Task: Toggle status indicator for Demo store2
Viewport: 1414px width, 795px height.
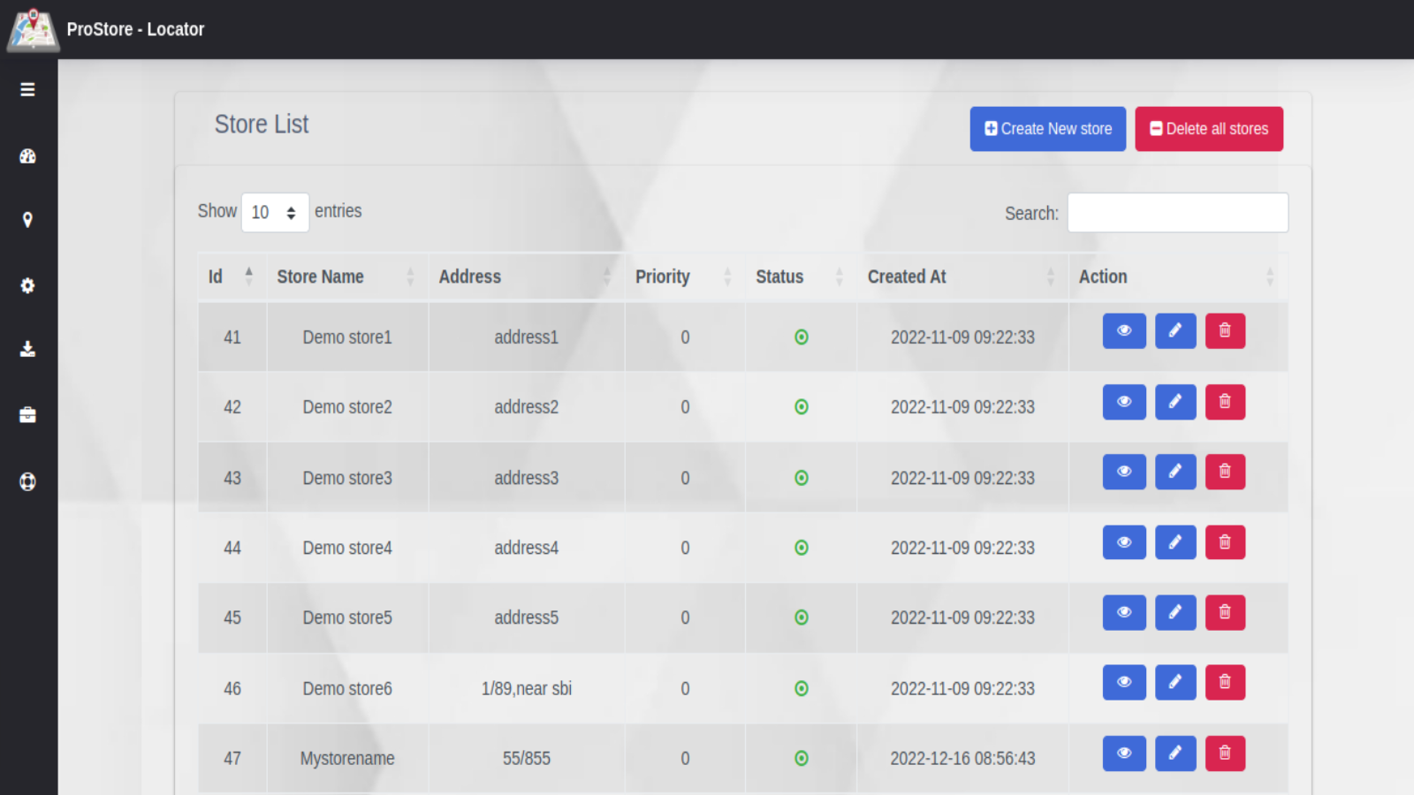Action: (x=802, y=407)
